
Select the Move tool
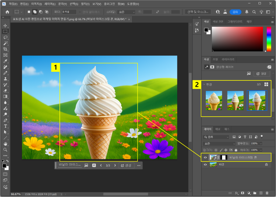point(6,26)
